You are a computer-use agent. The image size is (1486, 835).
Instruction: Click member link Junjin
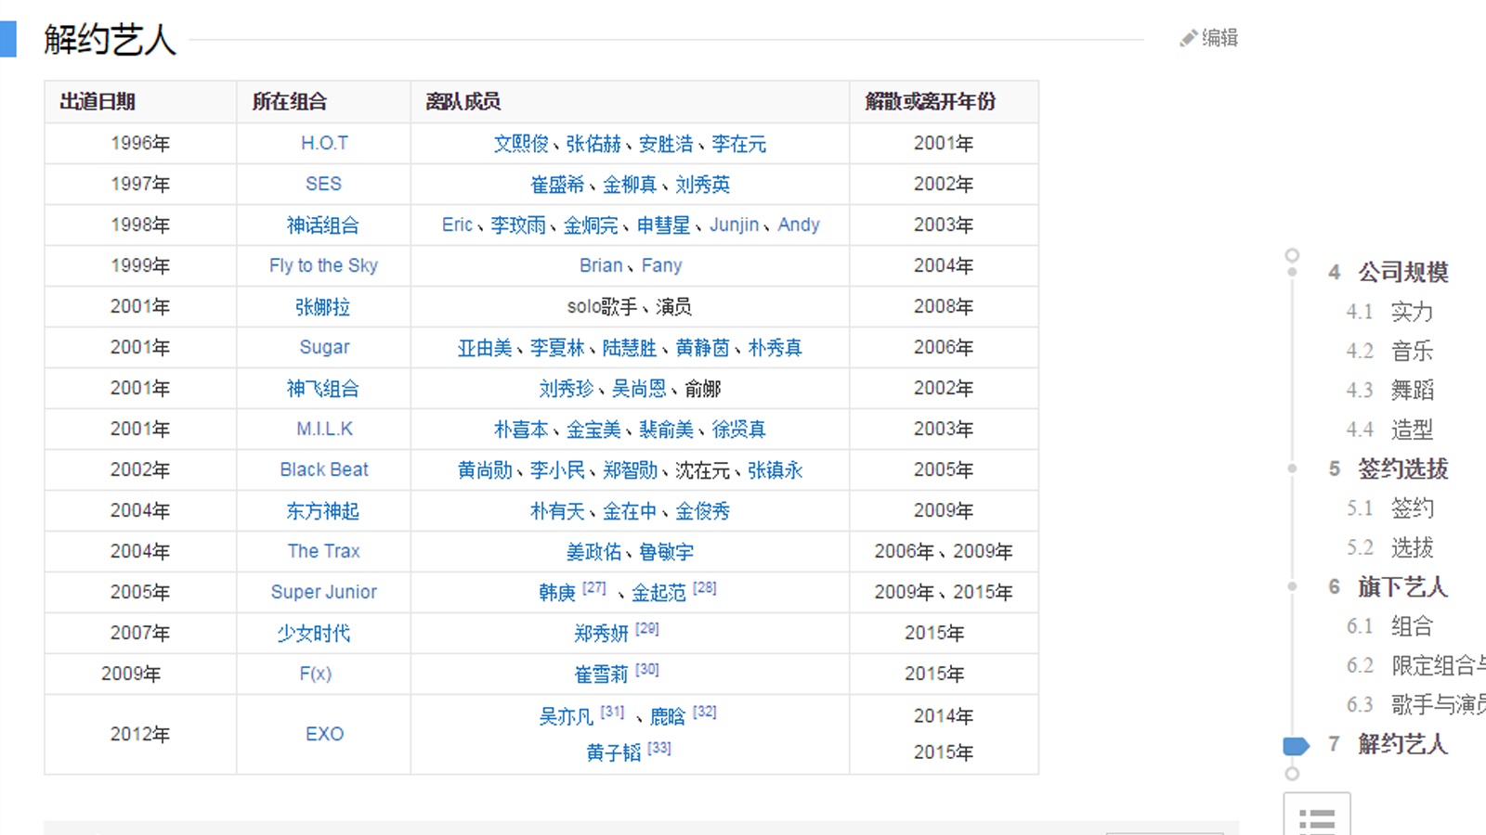pyautogui.click(x=735, y=225)
